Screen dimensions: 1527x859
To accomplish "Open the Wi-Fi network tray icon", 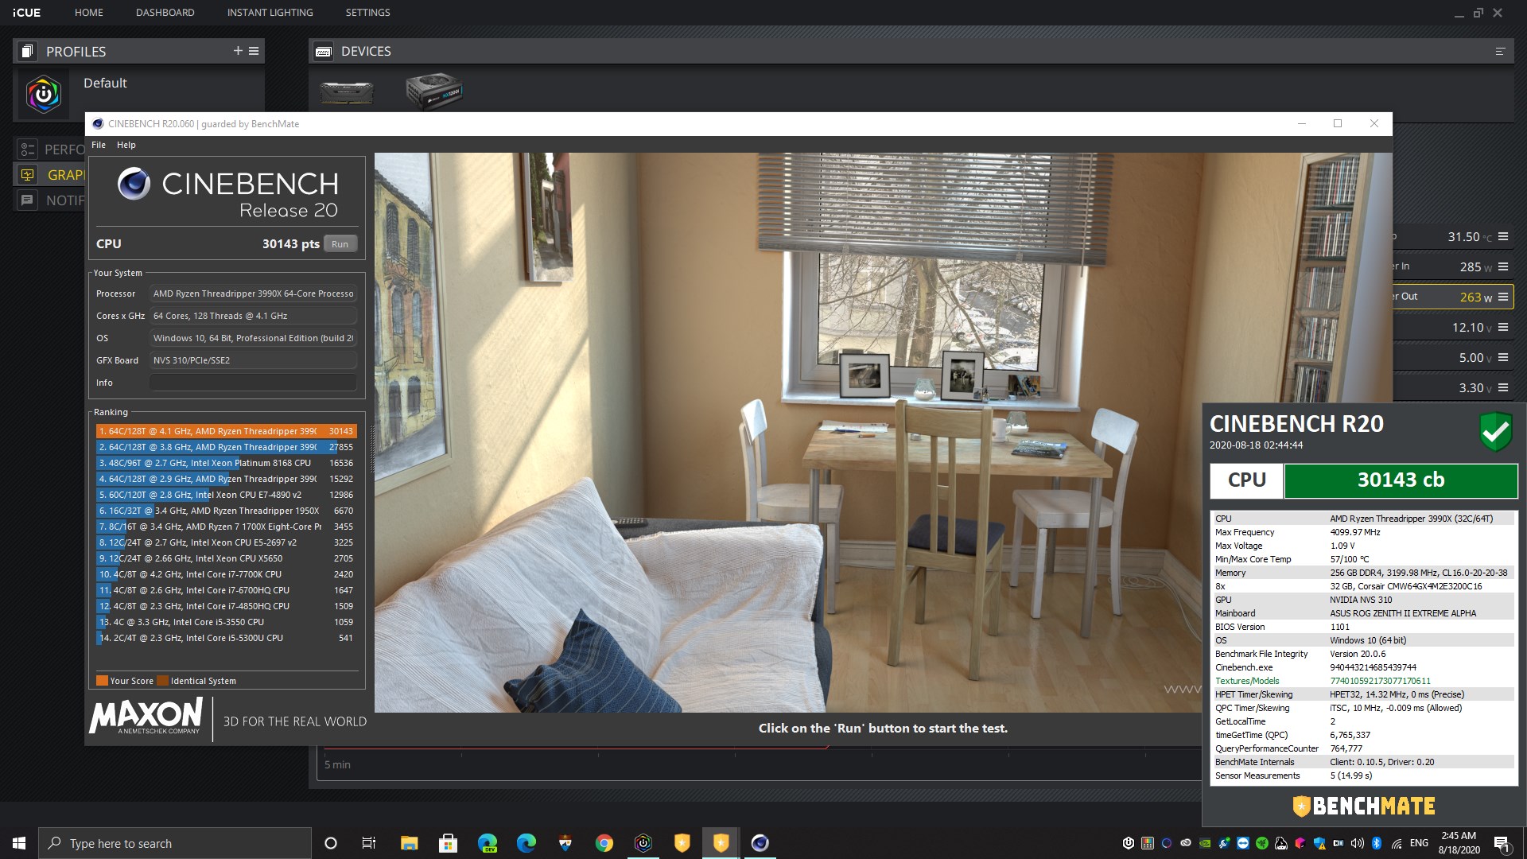I will click(x=1397, y=843).
